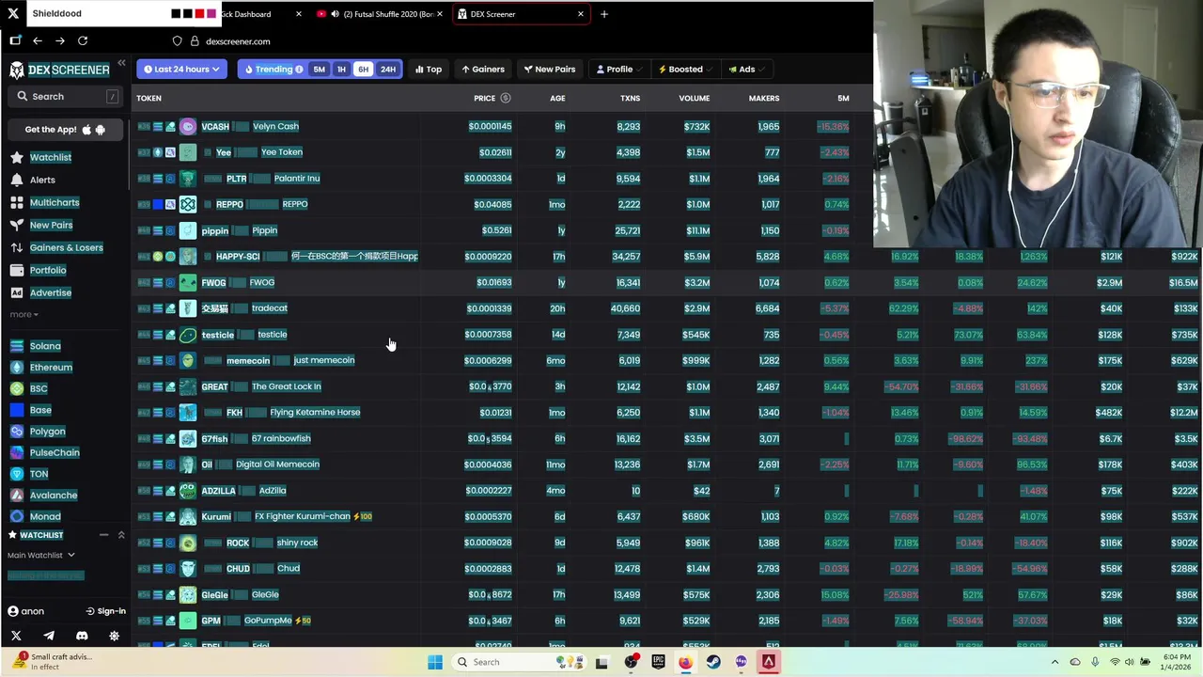
Task: Filter by BSC chain
Action: [39, 388]
